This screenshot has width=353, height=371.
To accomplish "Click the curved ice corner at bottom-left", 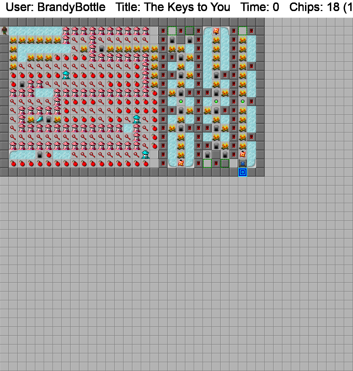I will [13, 155].
